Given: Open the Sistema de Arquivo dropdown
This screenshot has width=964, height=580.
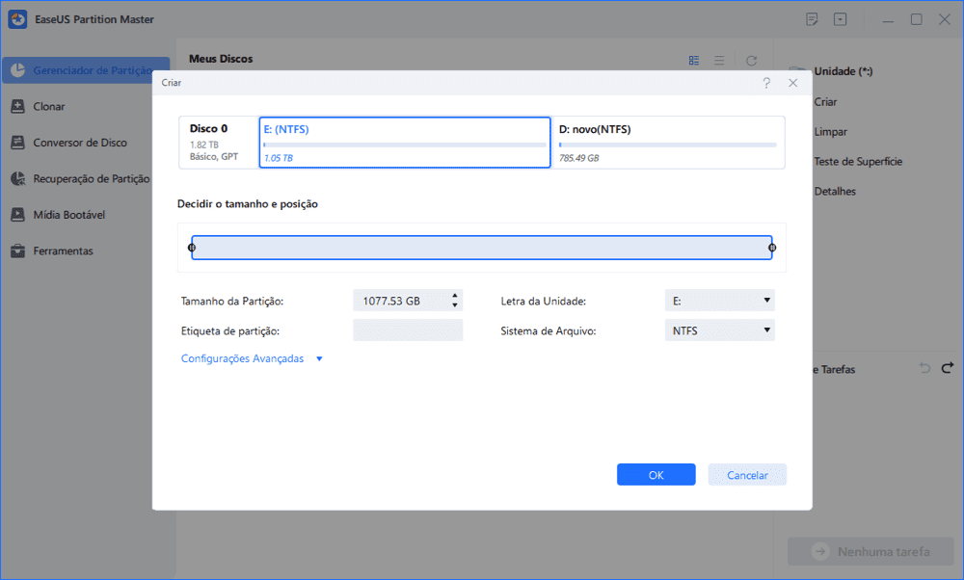Looking at the screenshot, I should click(x=719, y=330).
